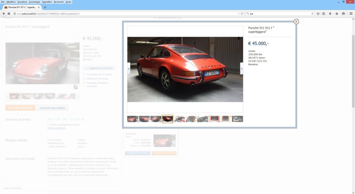Click the search go arrow in search box
Screen dimensions: 355x194
pos(312,14)
